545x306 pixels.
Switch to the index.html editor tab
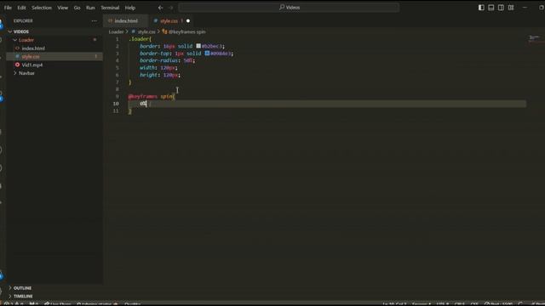click(125, 20)
